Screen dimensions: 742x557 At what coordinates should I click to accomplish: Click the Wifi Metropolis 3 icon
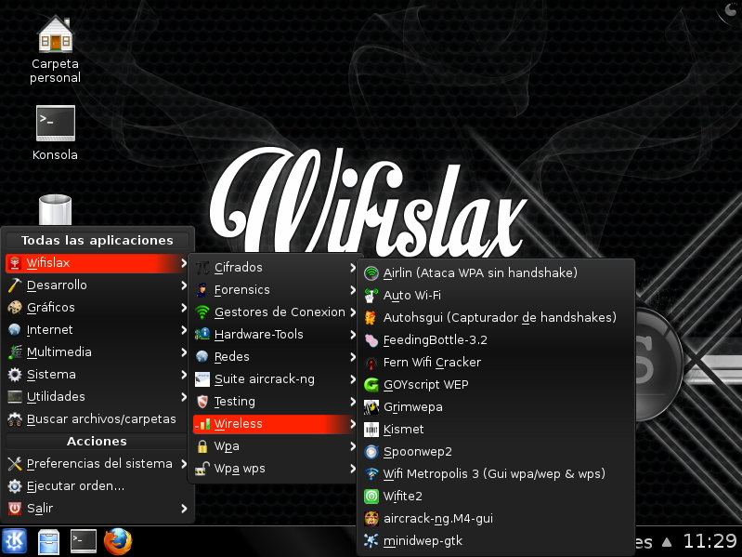pyautogui.click(x=371, y=473)
